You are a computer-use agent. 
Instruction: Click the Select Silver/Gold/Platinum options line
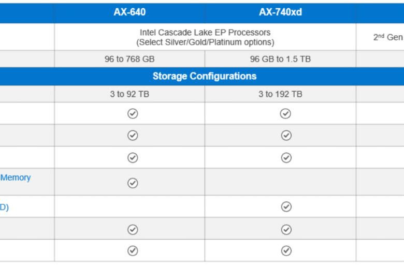205,42
